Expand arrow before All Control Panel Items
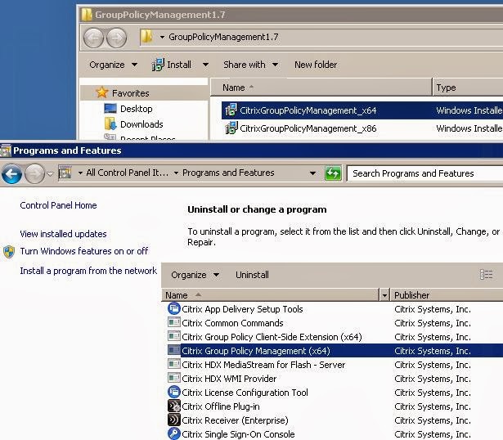This screenshot has width=503, height=440. [x=80, y=173]
